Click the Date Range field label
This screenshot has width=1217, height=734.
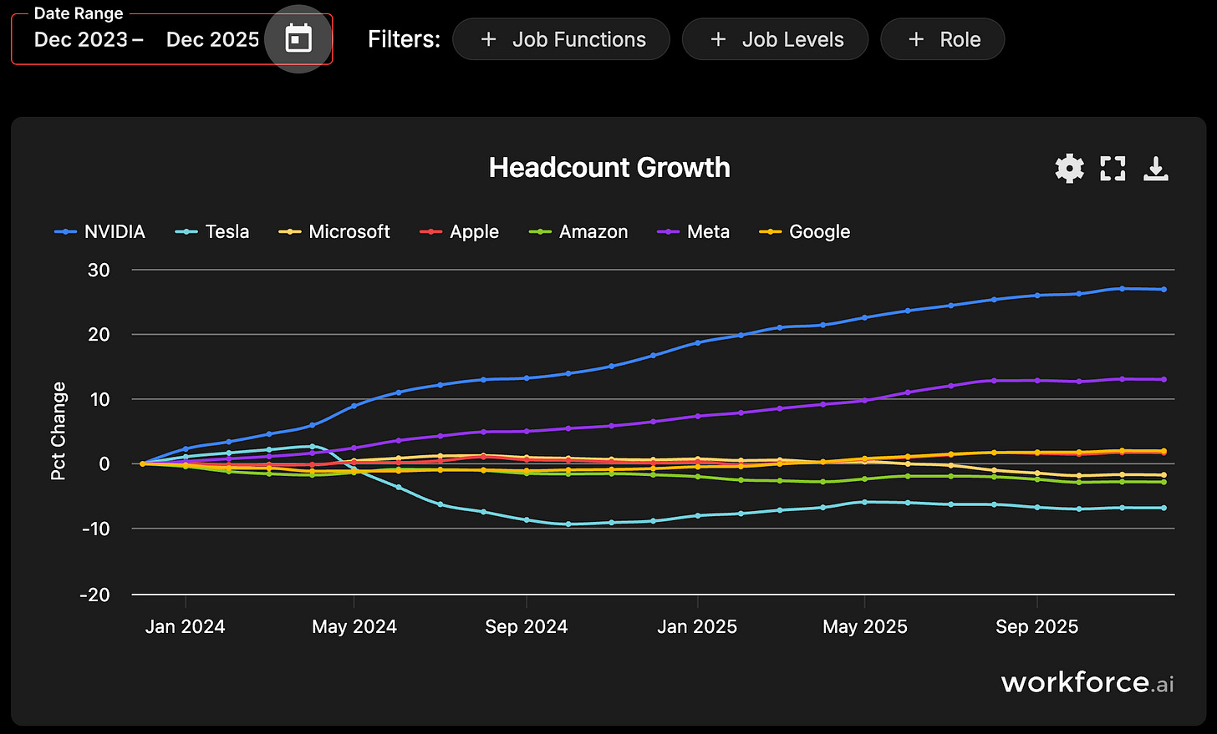[79, 13]
